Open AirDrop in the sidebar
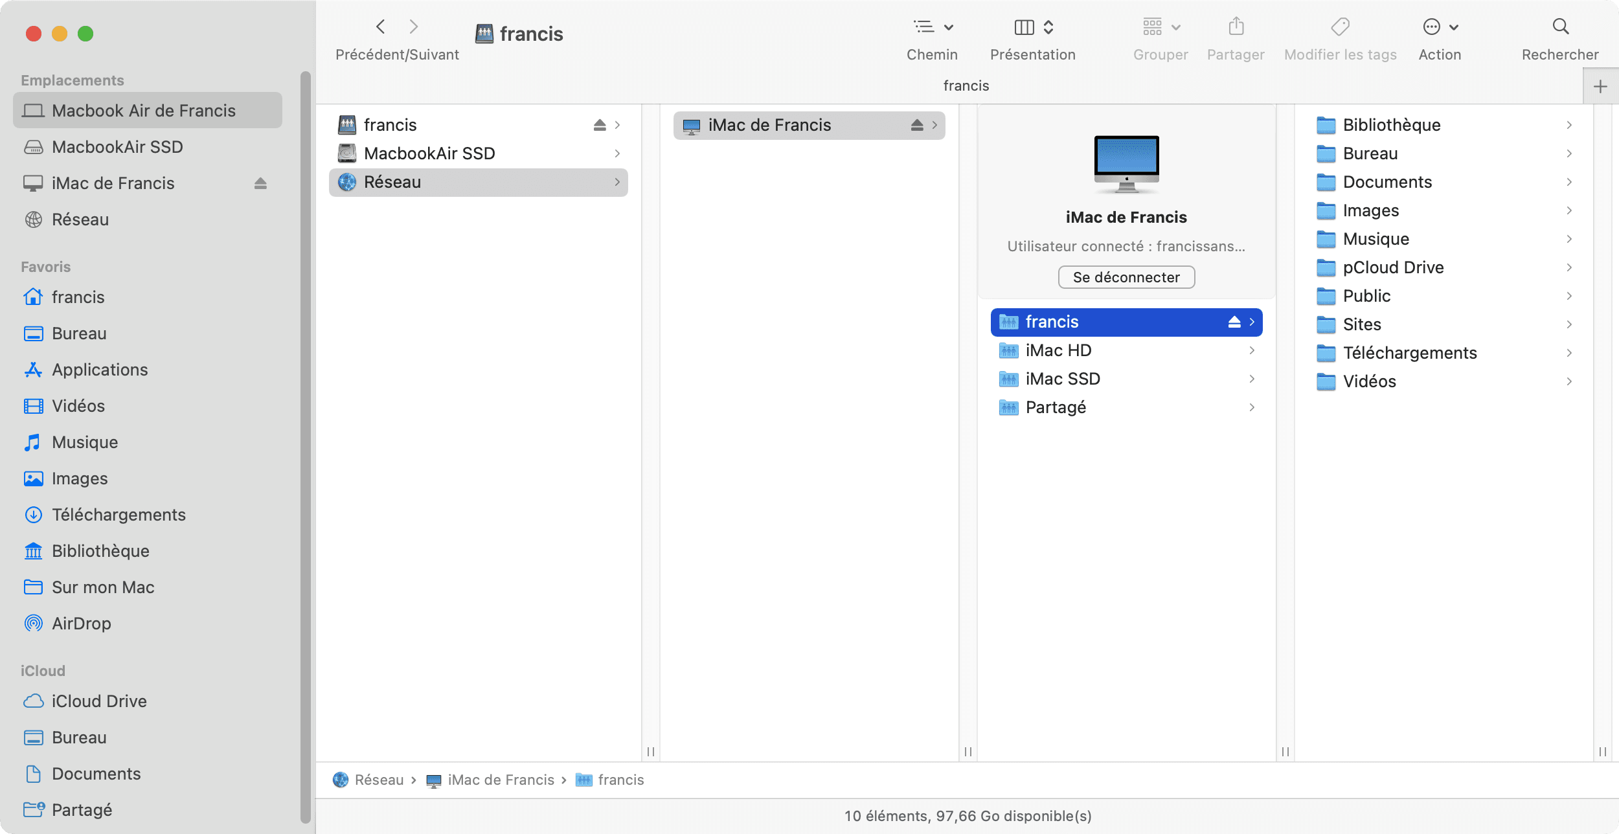The height and width of the screenshot is (834, 1619). click(x=148, y=624)
